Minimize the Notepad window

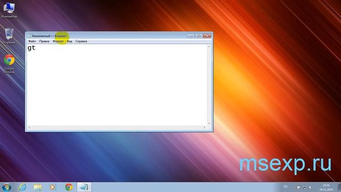(191, 36)
